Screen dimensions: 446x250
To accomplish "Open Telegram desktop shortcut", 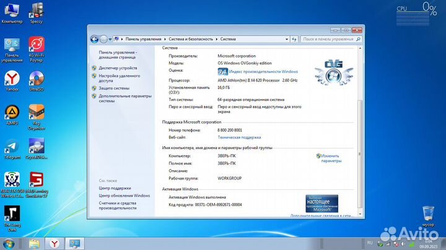I will 12,147.
